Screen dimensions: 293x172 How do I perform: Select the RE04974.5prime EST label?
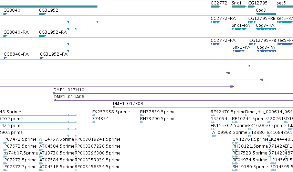[250, 160]
